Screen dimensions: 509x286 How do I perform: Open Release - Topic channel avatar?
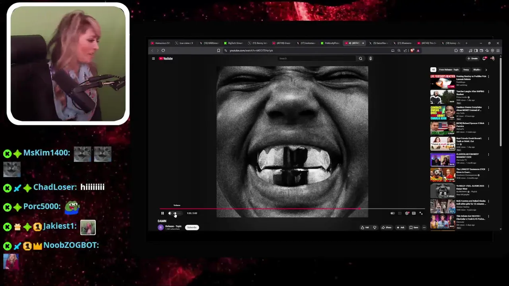pos(161,227)
